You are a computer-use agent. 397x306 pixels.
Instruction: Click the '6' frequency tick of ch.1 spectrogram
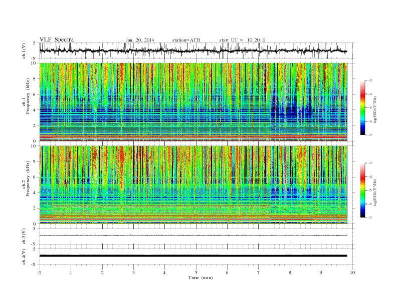(35, 94)
